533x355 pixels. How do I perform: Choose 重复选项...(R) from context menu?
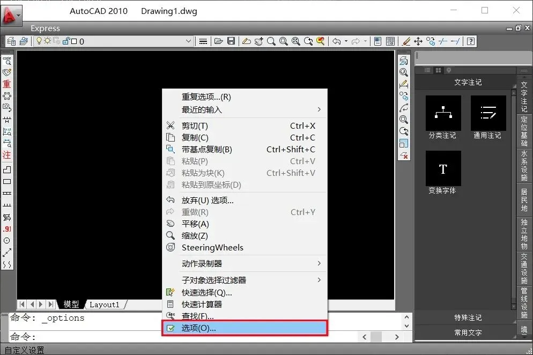(245, 97)
